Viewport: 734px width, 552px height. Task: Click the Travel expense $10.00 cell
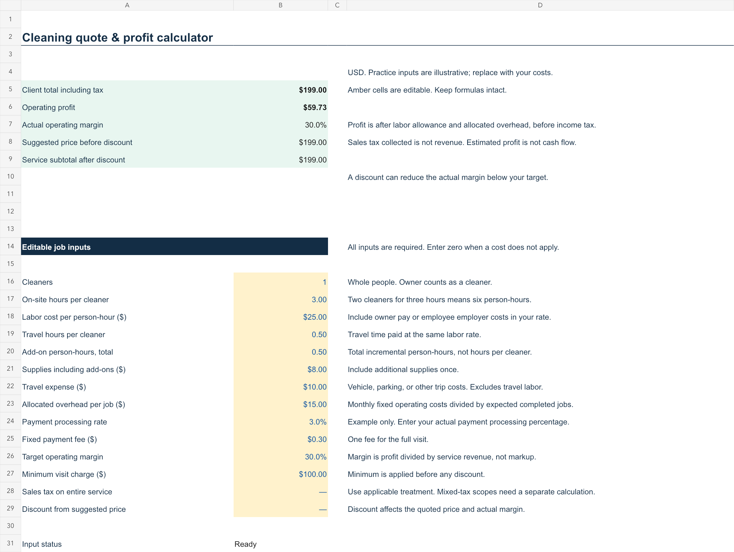280,386
